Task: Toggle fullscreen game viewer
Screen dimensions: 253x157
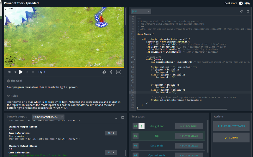Action: click(118, 72)
